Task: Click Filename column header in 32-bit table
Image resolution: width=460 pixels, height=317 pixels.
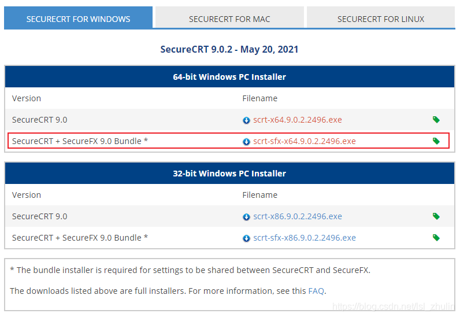Action: [260, 195]
